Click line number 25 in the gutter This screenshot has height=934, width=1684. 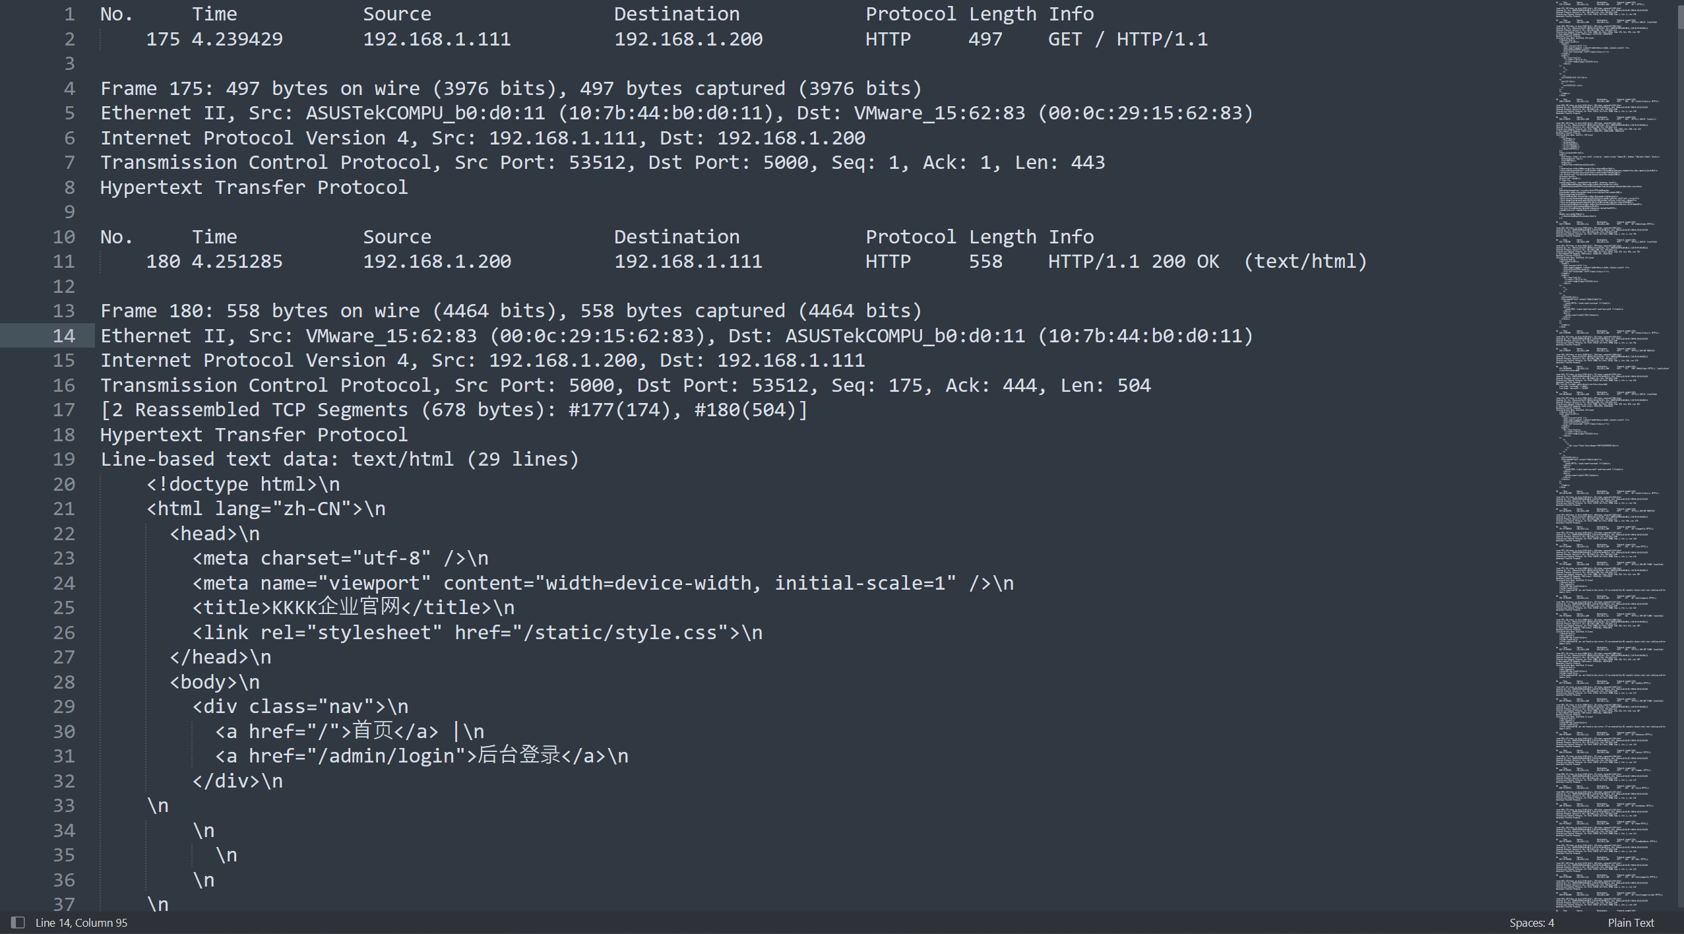(x=64, y=607)
